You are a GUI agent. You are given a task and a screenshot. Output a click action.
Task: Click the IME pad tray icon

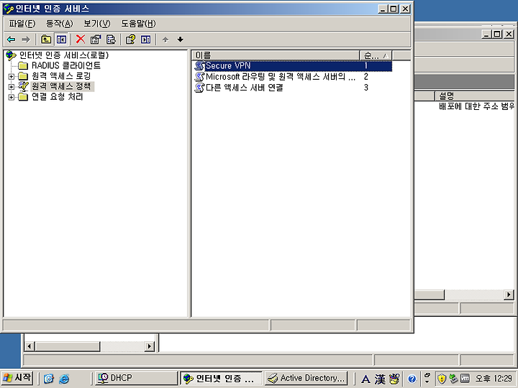394,379
